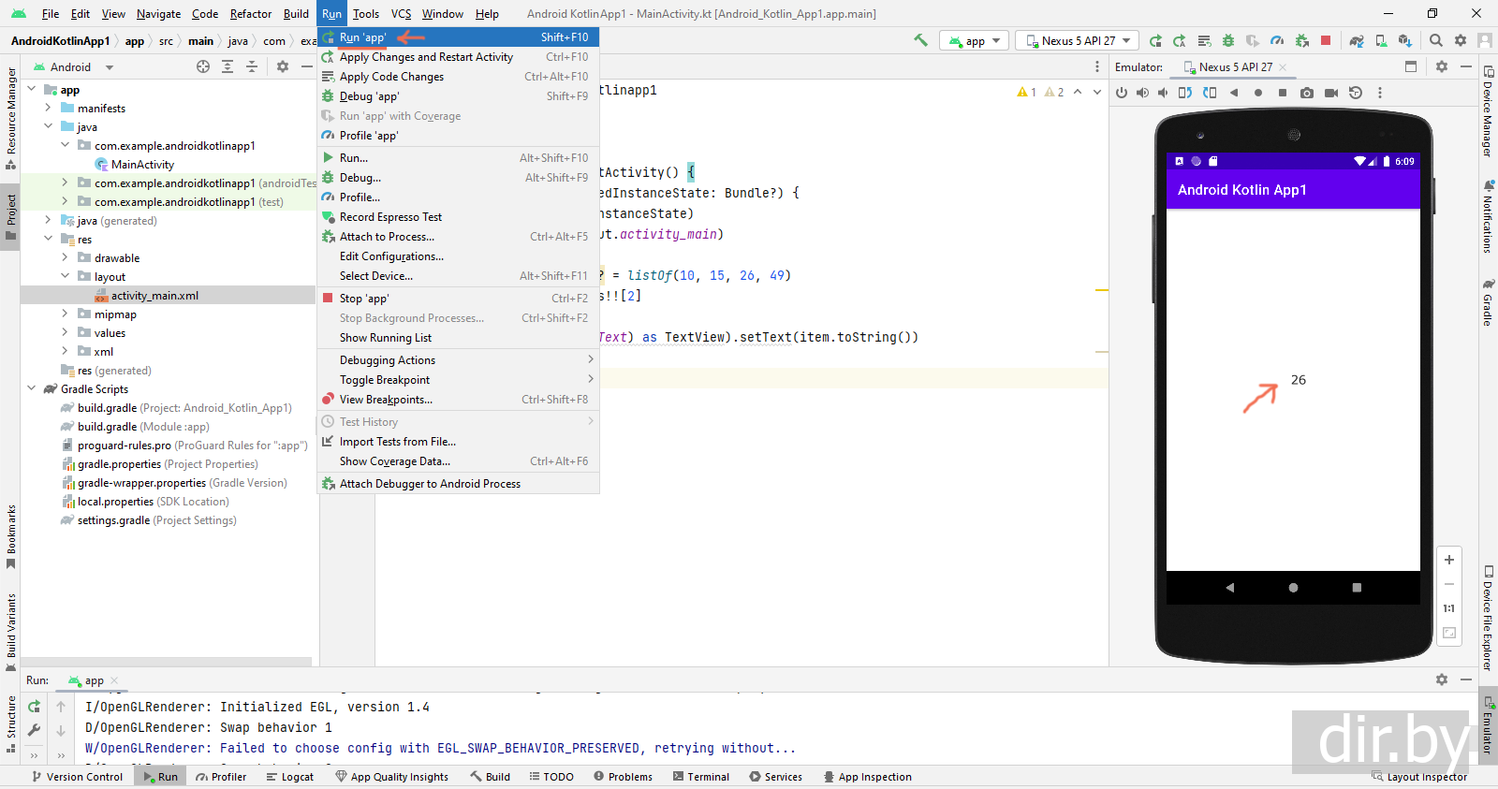This screenshot has width=1498, height=789.
Task: Click Sync Project with Gradle Files icon
Action: 1357,40
